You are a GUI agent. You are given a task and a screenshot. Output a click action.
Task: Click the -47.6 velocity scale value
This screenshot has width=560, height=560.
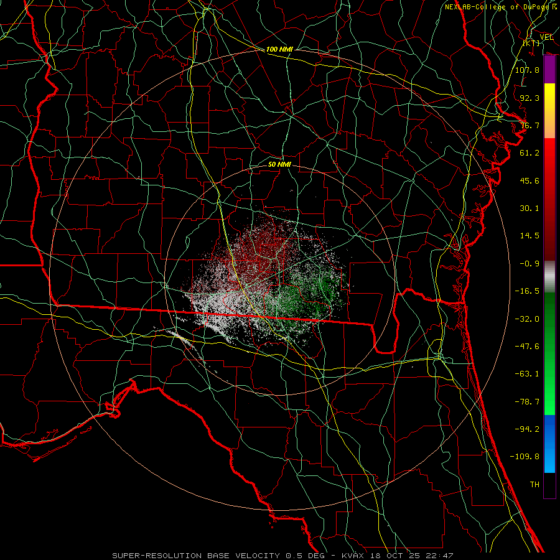tap(527, 347)
